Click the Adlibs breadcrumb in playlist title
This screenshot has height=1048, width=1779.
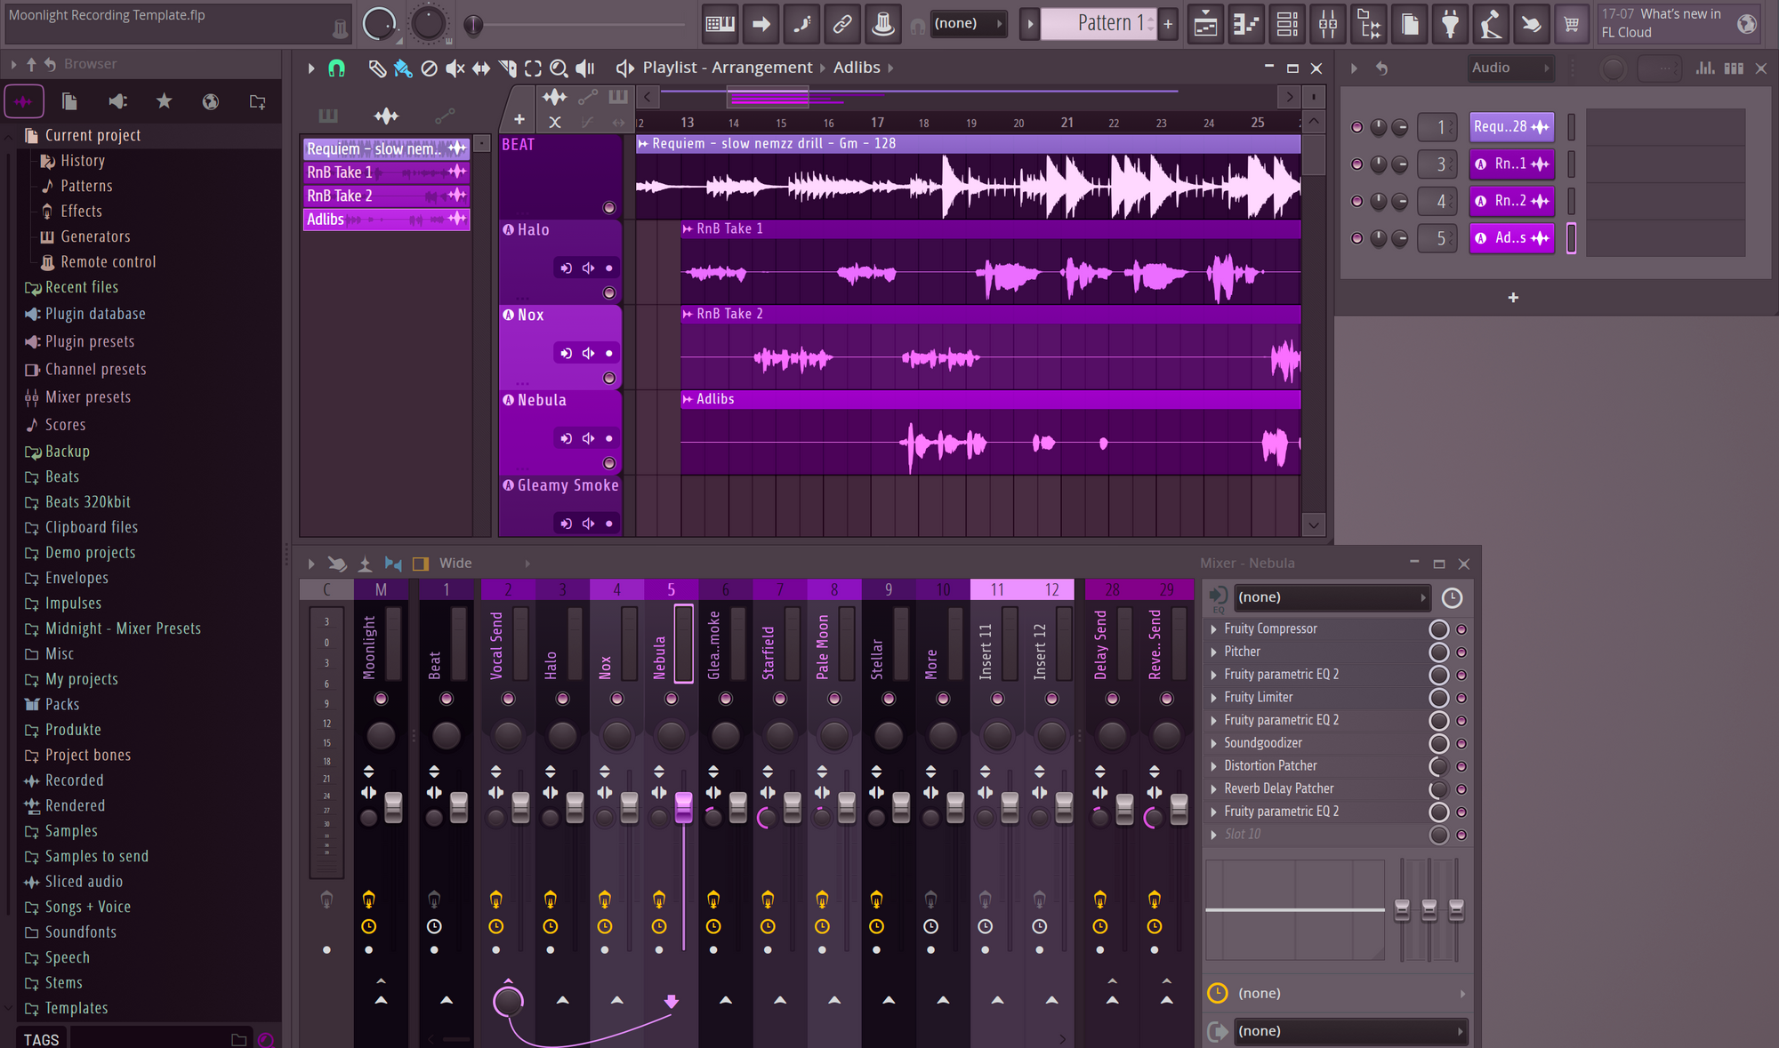pyautogui.click(x=857, y=68)
